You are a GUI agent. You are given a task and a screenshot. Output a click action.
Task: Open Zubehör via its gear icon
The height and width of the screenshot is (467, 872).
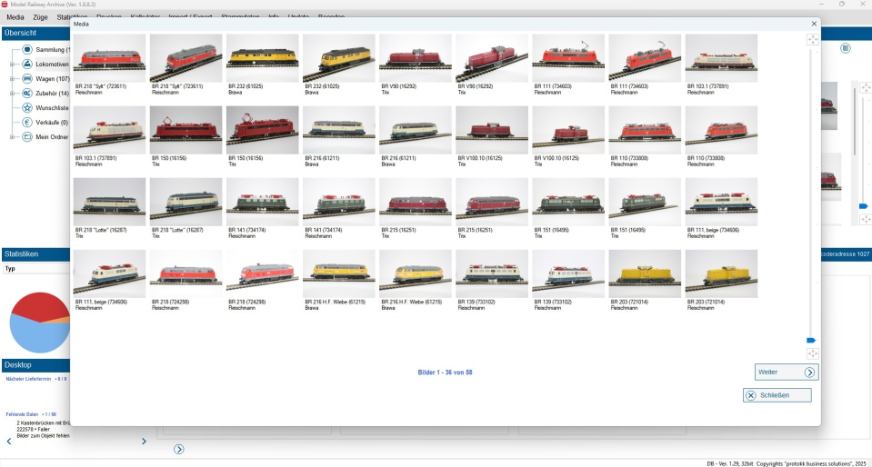pyautogui.click(x=27, y=94)
